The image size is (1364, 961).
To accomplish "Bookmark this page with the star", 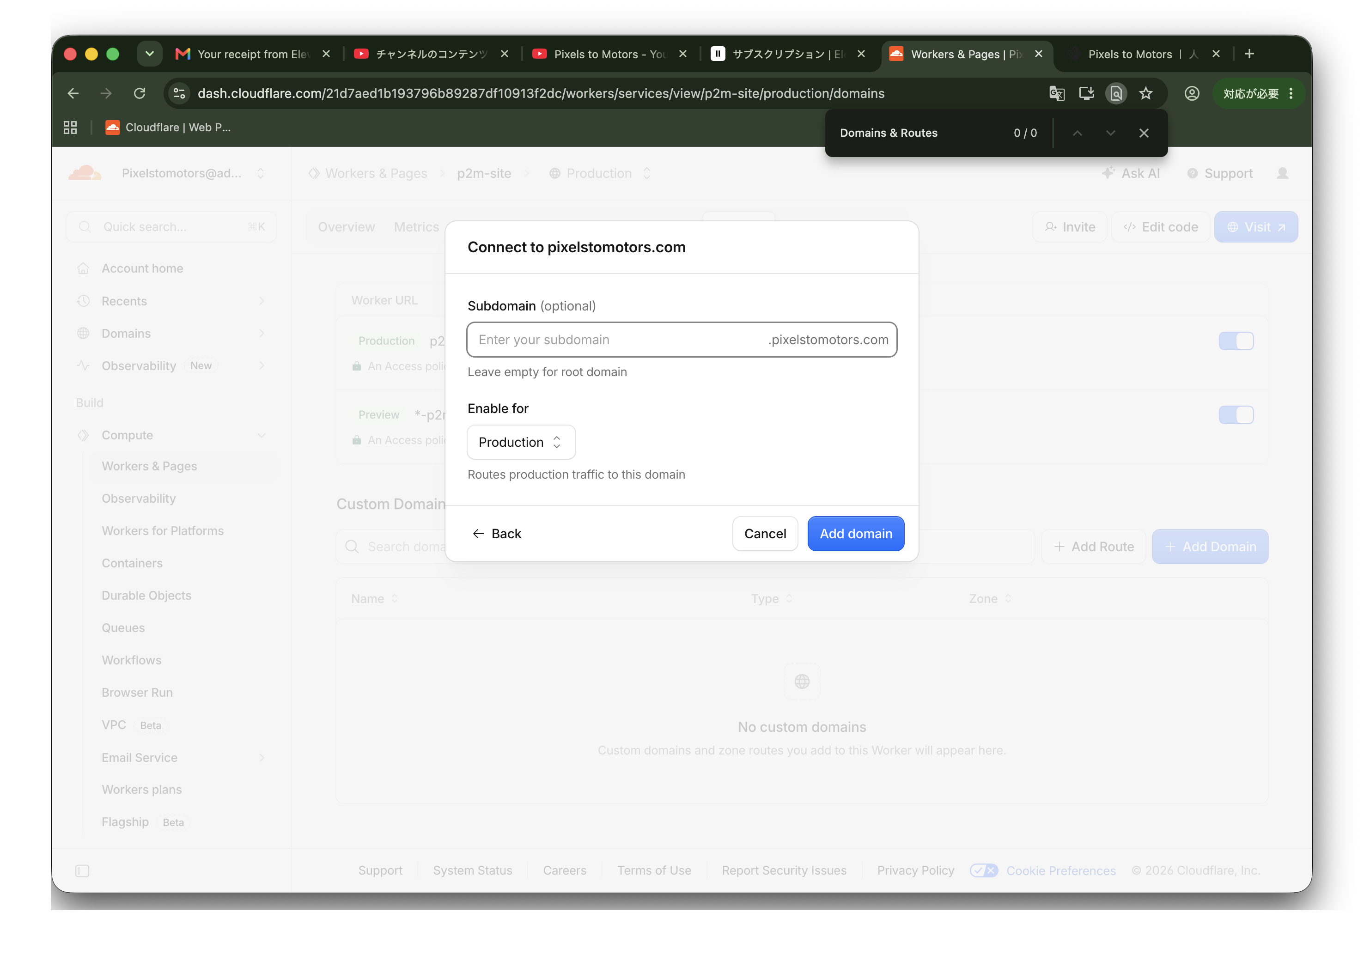I will pyautogui.click(x=1145, y=93).
